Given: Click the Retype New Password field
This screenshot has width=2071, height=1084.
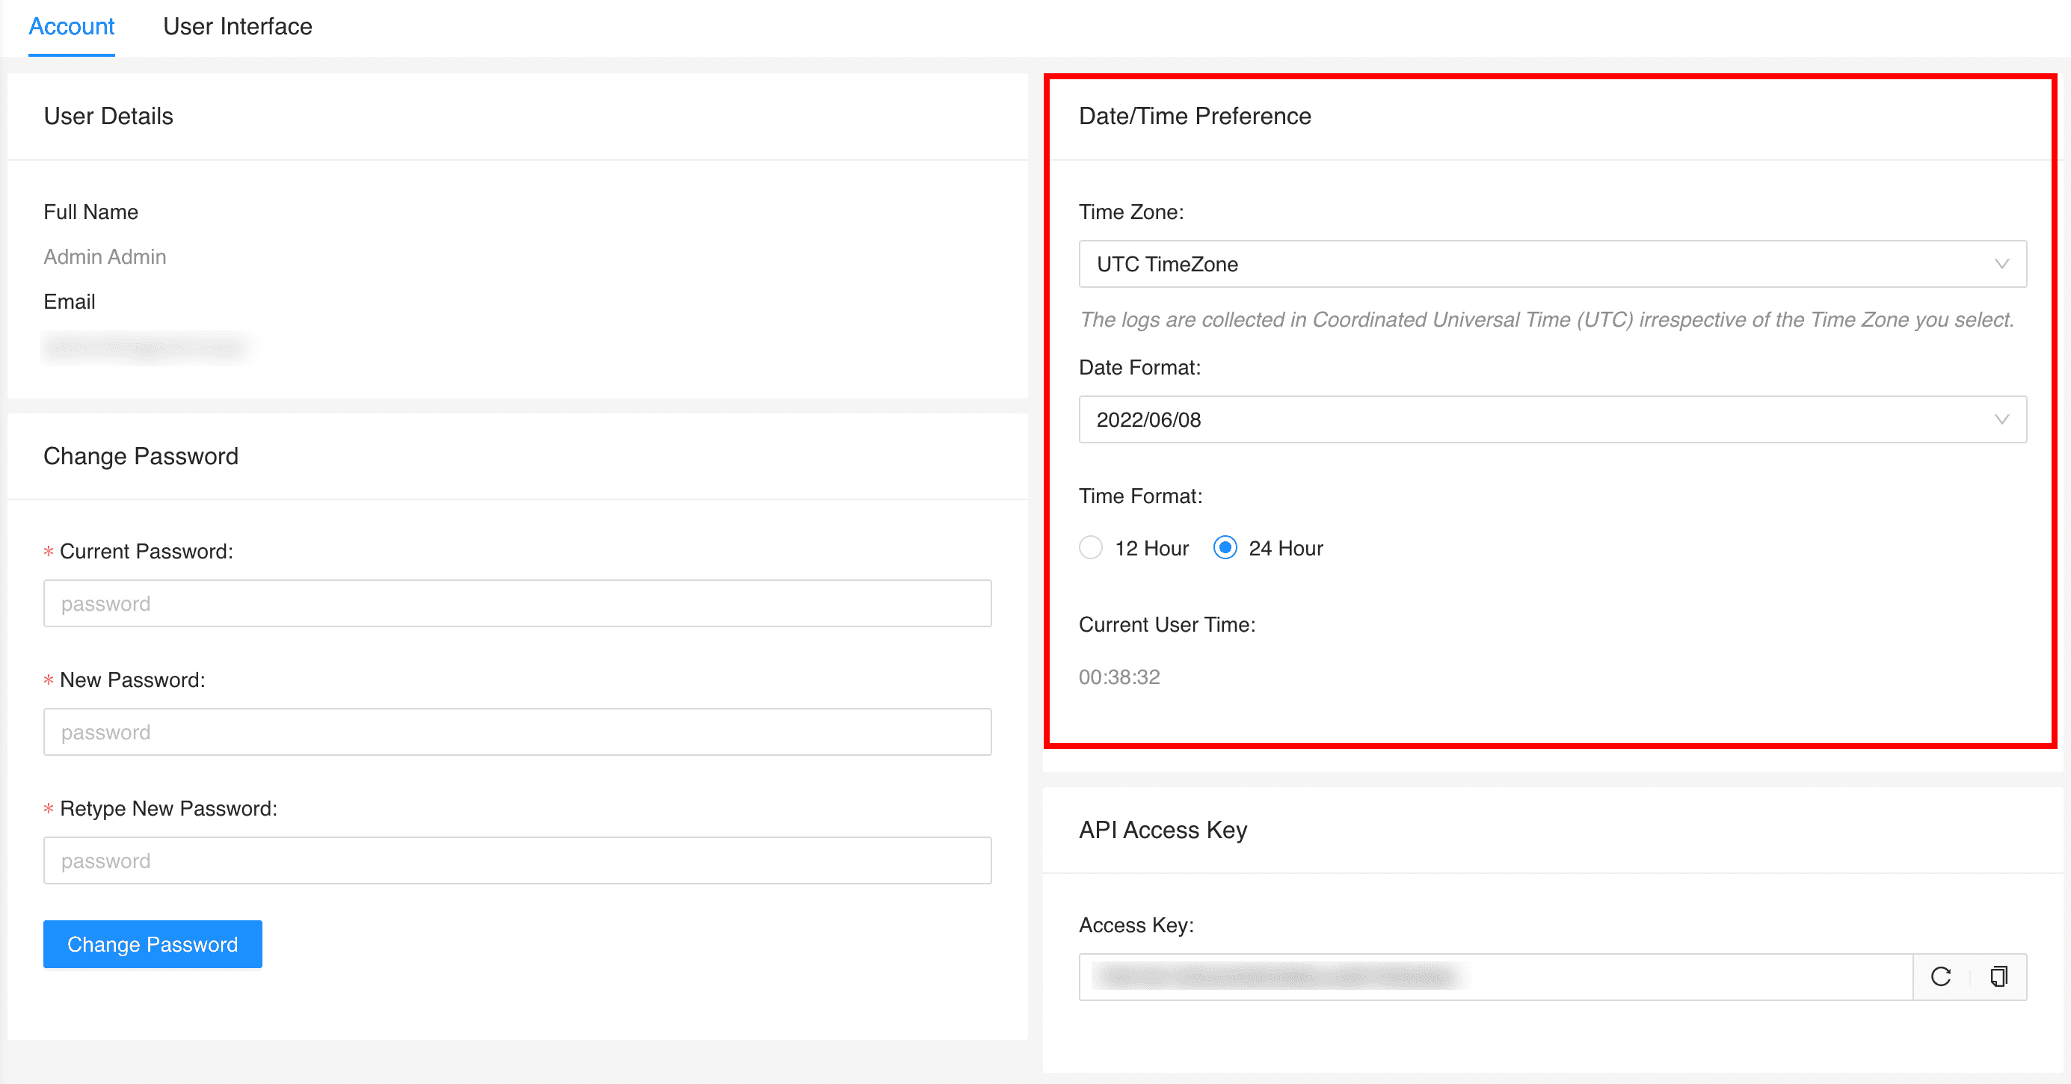Looking at the screenshot, I should (517, 860).
